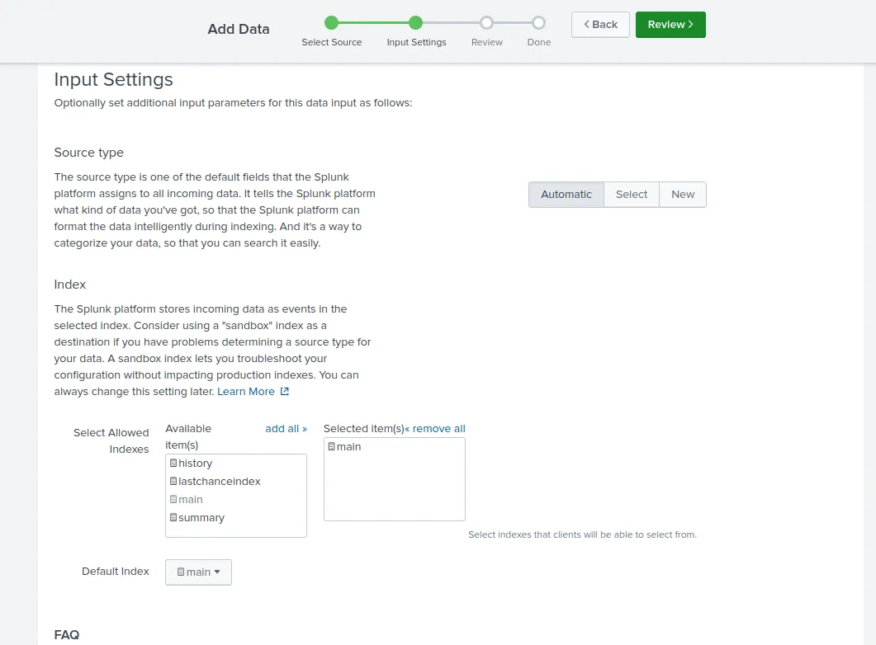Screen dimensions: 876x645
Task: Click the 'remove all' link
Action: coord(435,429)
